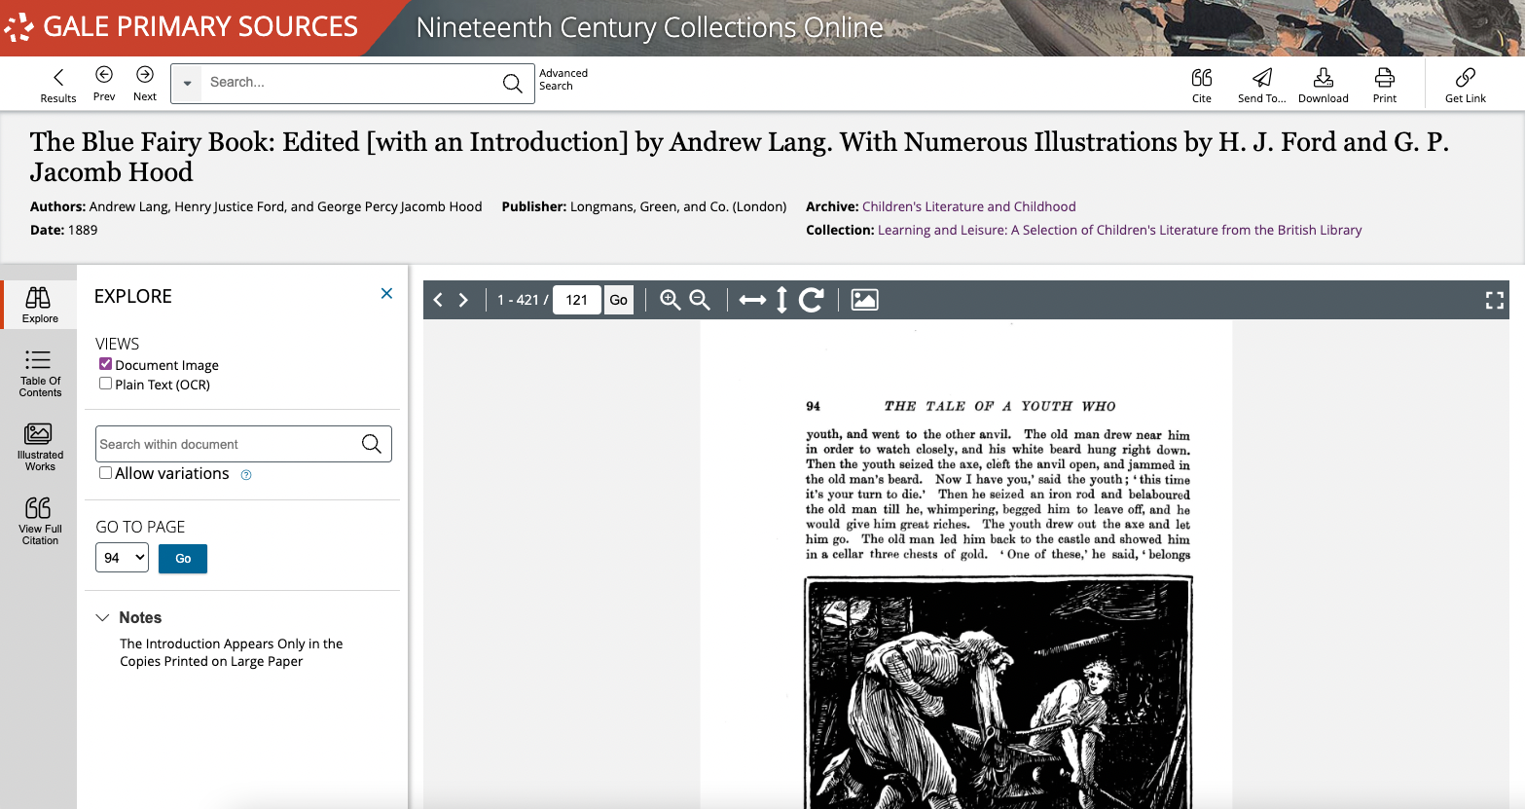1525x809 pixels.
Task: Print the document
Action: (x=1385, y=85)
